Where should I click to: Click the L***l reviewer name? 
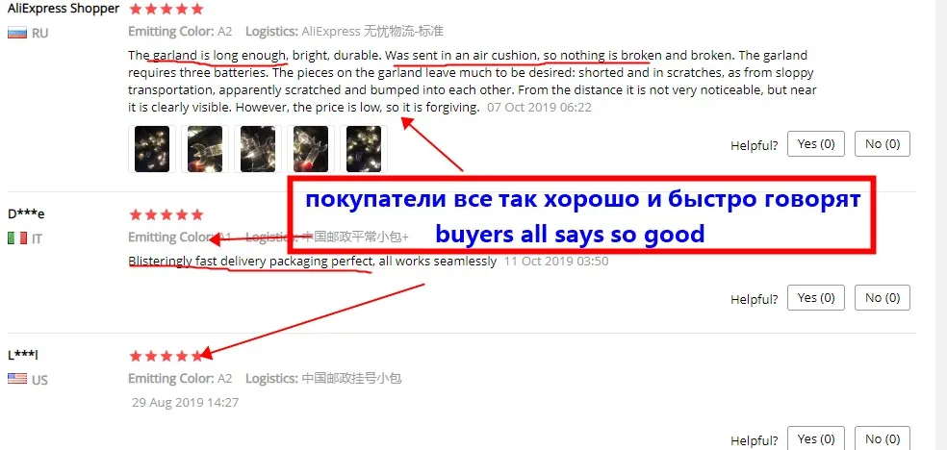(x=23, y=356)
